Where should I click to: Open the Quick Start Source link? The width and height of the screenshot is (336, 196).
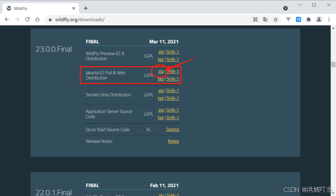pos(172,129)
